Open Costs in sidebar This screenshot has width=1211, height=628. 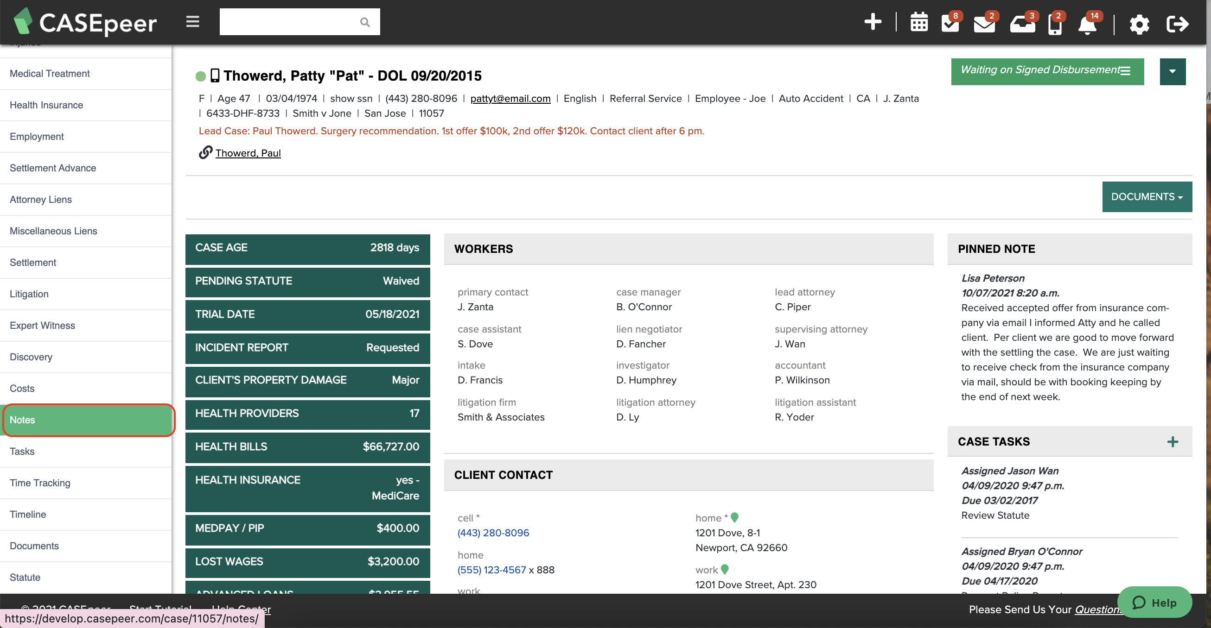(86, 388)
